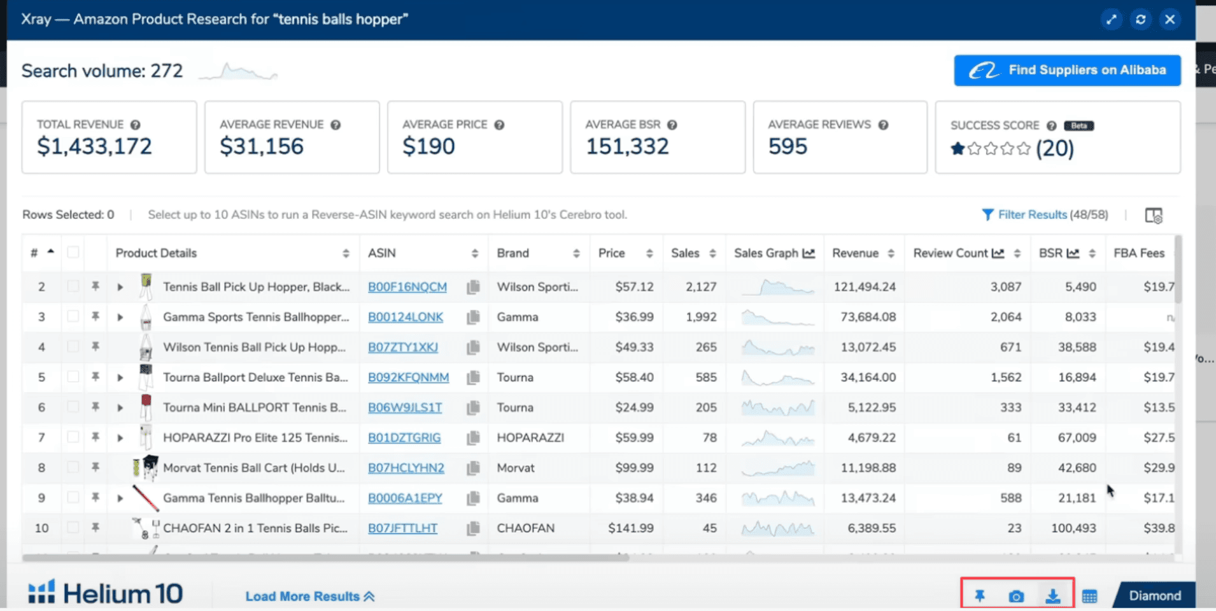Open the column settings icon
Viewport: 1216px width, 611px height.
1154,216
